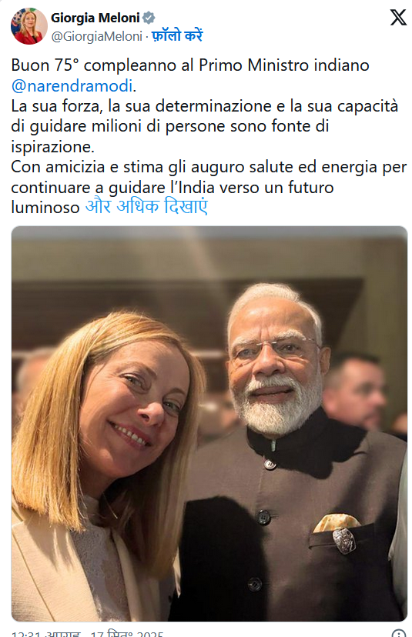Open the @narendramodi mention
Viewport: 412px width, 637px height.
click(72, 85)
